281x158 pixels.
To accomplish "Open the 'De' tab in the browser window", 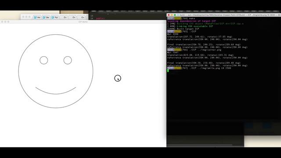I will coord(46,18).
